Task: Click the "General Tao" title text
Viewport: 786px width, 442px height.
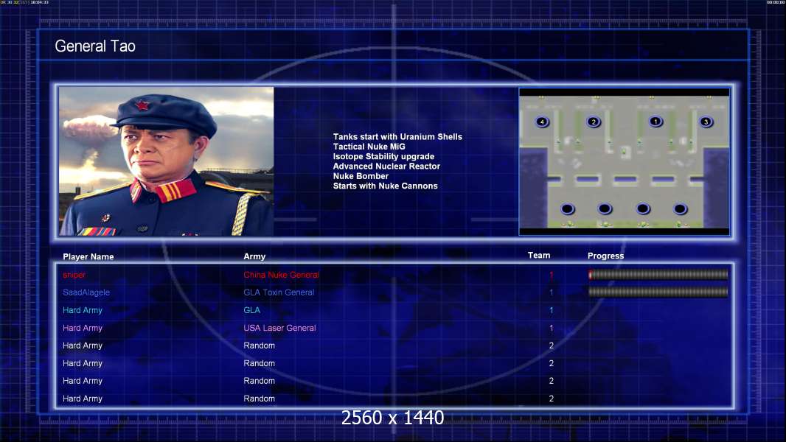Action: [x=95, y=46]
